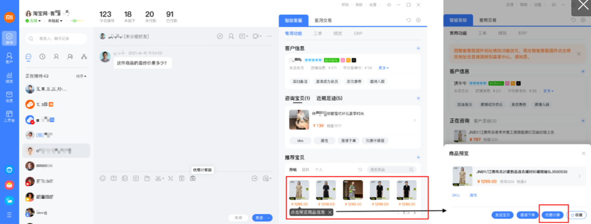
Task: Click the forward-chat icon in the chat header
Action: tap(220, 36)
